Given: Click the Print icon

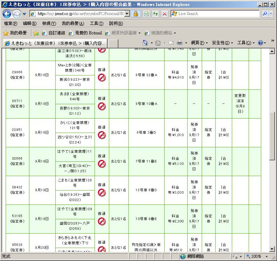Looking at the screenshot, I should (180, 43).
